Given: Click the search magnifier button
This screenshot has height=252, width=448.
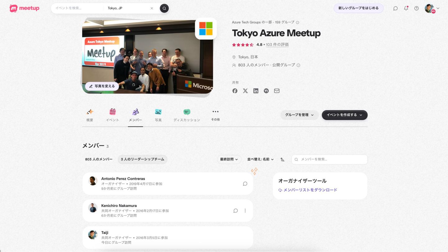Looking at the screenshot, I should pyautogui.click(x=164, y=8).
